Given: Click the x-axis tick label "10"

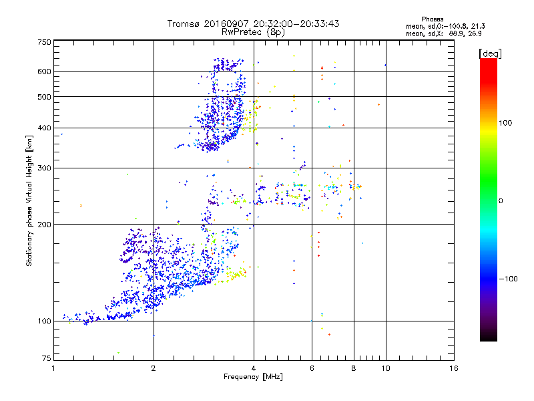Looking at the screenshot, I should pos(386,368).
